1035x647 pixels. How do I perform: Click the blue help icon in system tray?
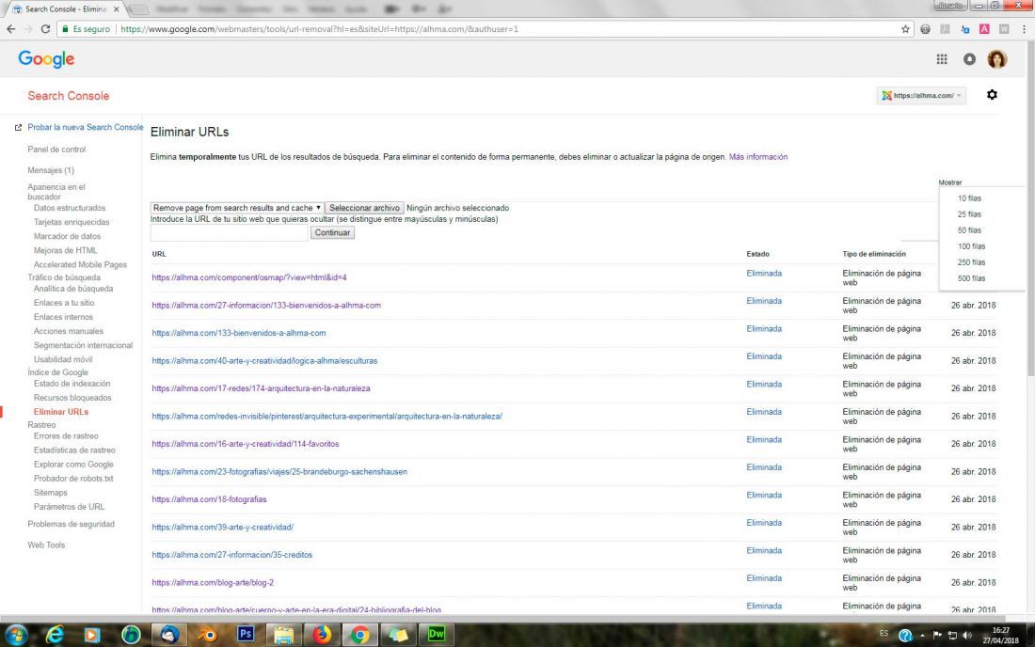point(905,635)
